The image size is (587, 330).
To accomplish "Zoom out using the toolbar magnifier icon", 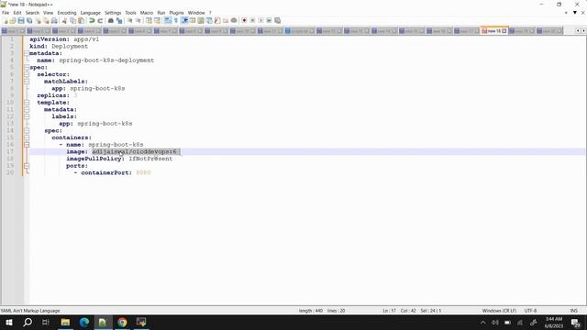I will (138, 20).
